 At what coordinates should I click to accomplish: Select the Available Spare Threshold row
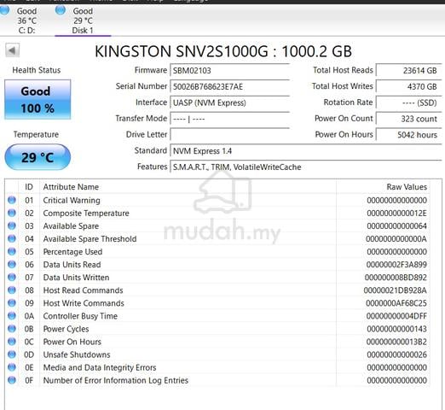(x=217, y=238)
